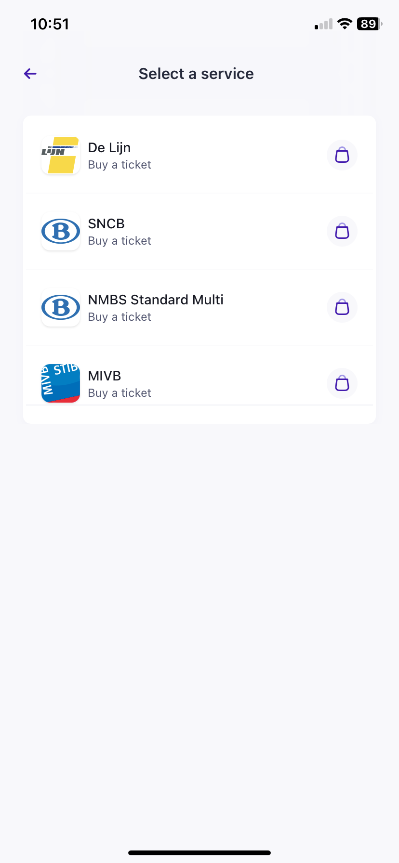399x863 pixels.
Task: Tap the De Lijn logo icon
Action: click(61, 155)
